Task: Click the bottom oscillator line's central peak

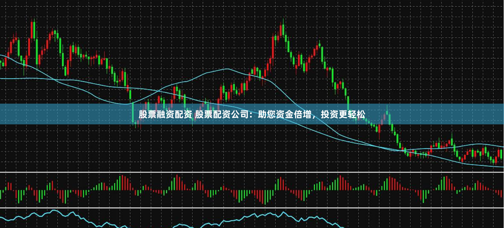Action: pos(282,212)
